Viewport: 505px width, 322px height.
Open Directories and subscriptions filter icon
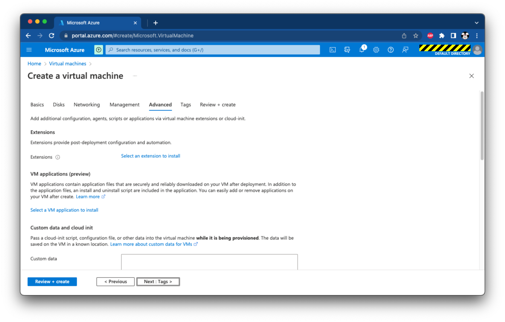pyautogui.click(x=347, y=50)
